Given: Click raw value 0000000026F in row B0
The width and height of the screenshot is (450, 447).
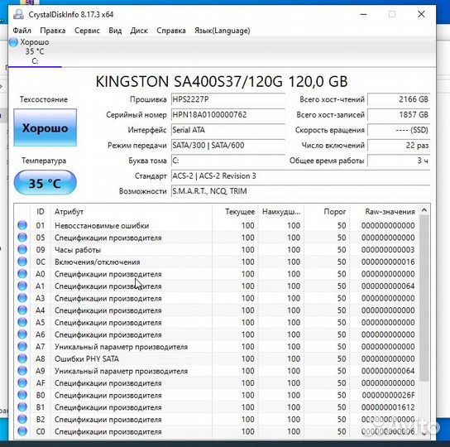Looking at the screenshot, I should pos(388,396).
